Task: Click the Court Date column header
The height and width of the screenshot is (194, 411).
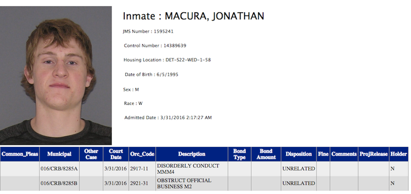Action: pos(116,154)
